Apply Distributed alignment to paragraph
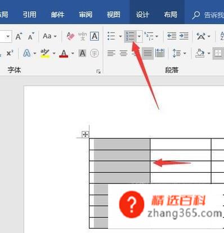The height and width of the screenshot is (233, 224). [x=160, y=53]
